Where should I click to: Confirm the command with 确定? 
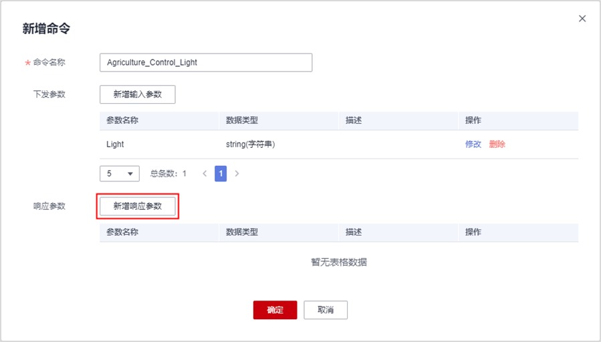point(275,310)
